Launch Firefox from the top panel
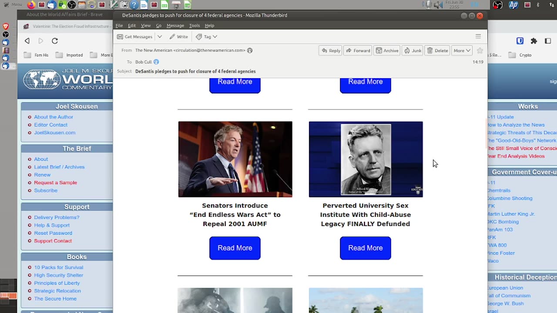 (31, 5)
